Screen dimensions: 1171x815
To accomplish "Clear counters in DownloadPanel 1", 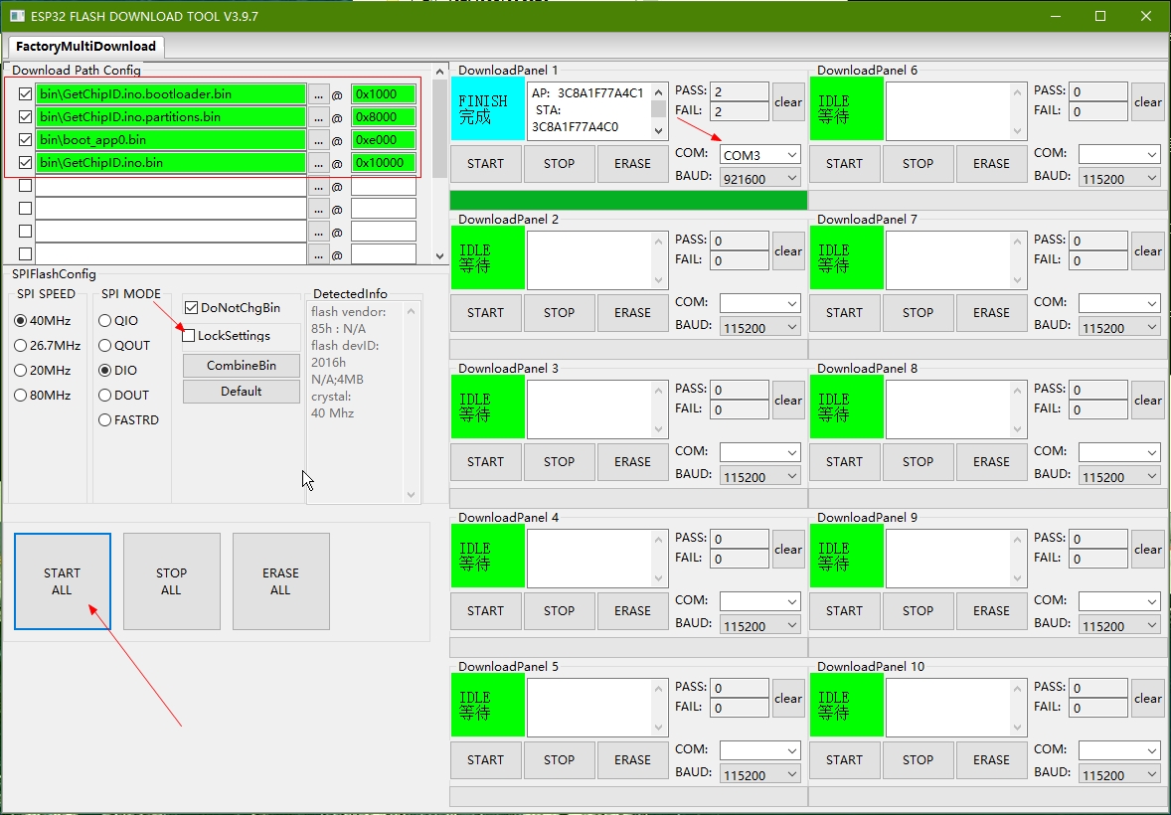I will click(788, 102).
